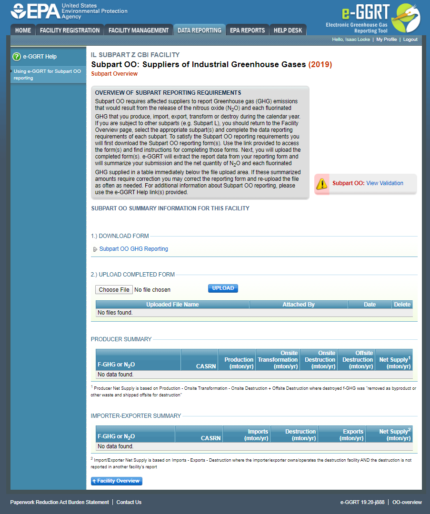
Task: Click the Onsite Destruction column header
Action: pos(319,360)
